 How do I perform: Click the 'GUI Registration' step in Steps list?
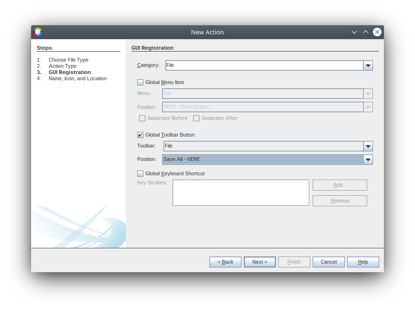click(x=69, y=72)
